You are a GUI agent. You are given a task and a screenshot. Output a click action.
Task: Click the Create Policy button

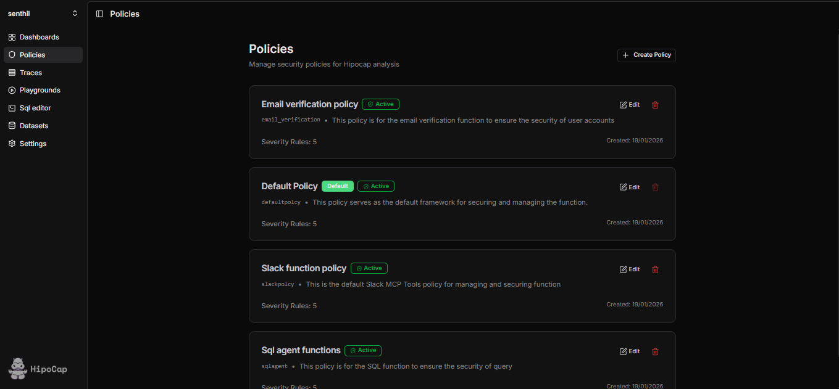point(646,55)
